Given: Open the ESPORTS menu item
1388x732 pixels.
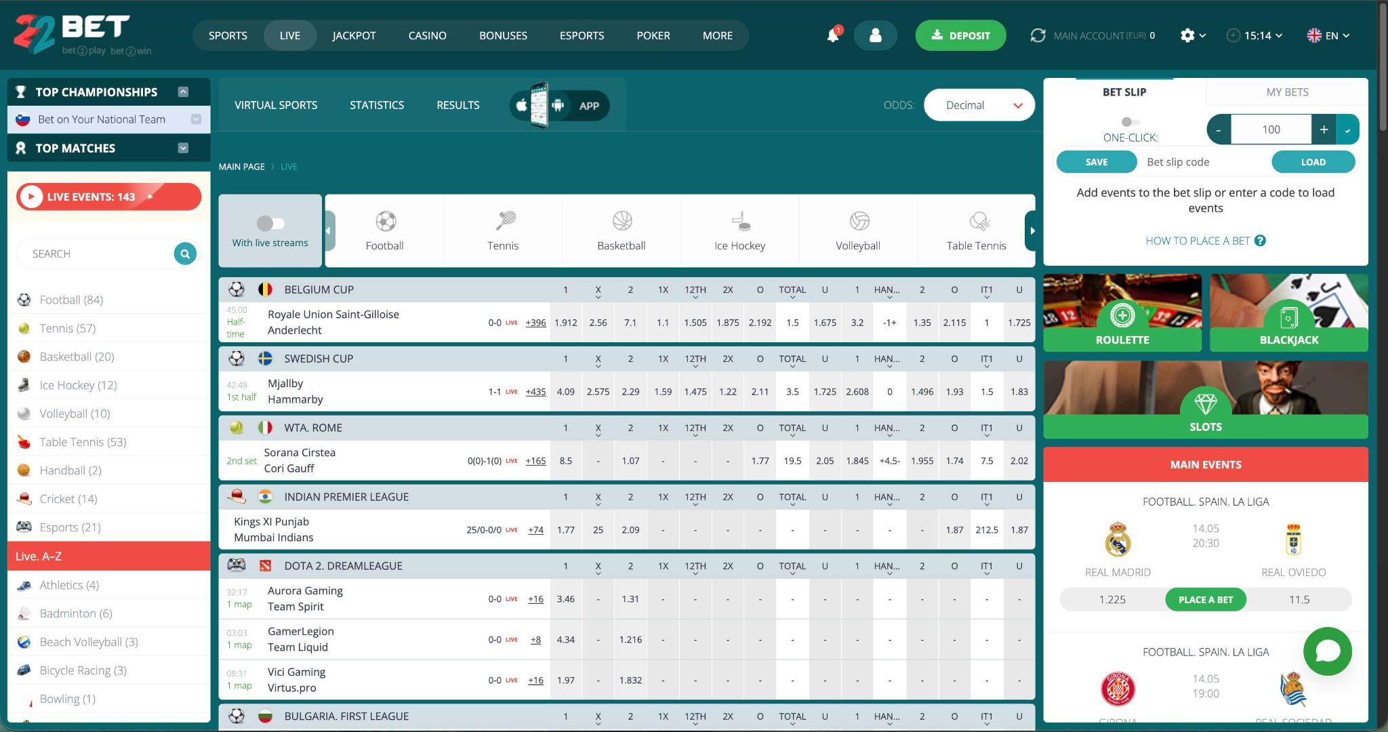Looking at the screenshot, I should pos(581,35).
